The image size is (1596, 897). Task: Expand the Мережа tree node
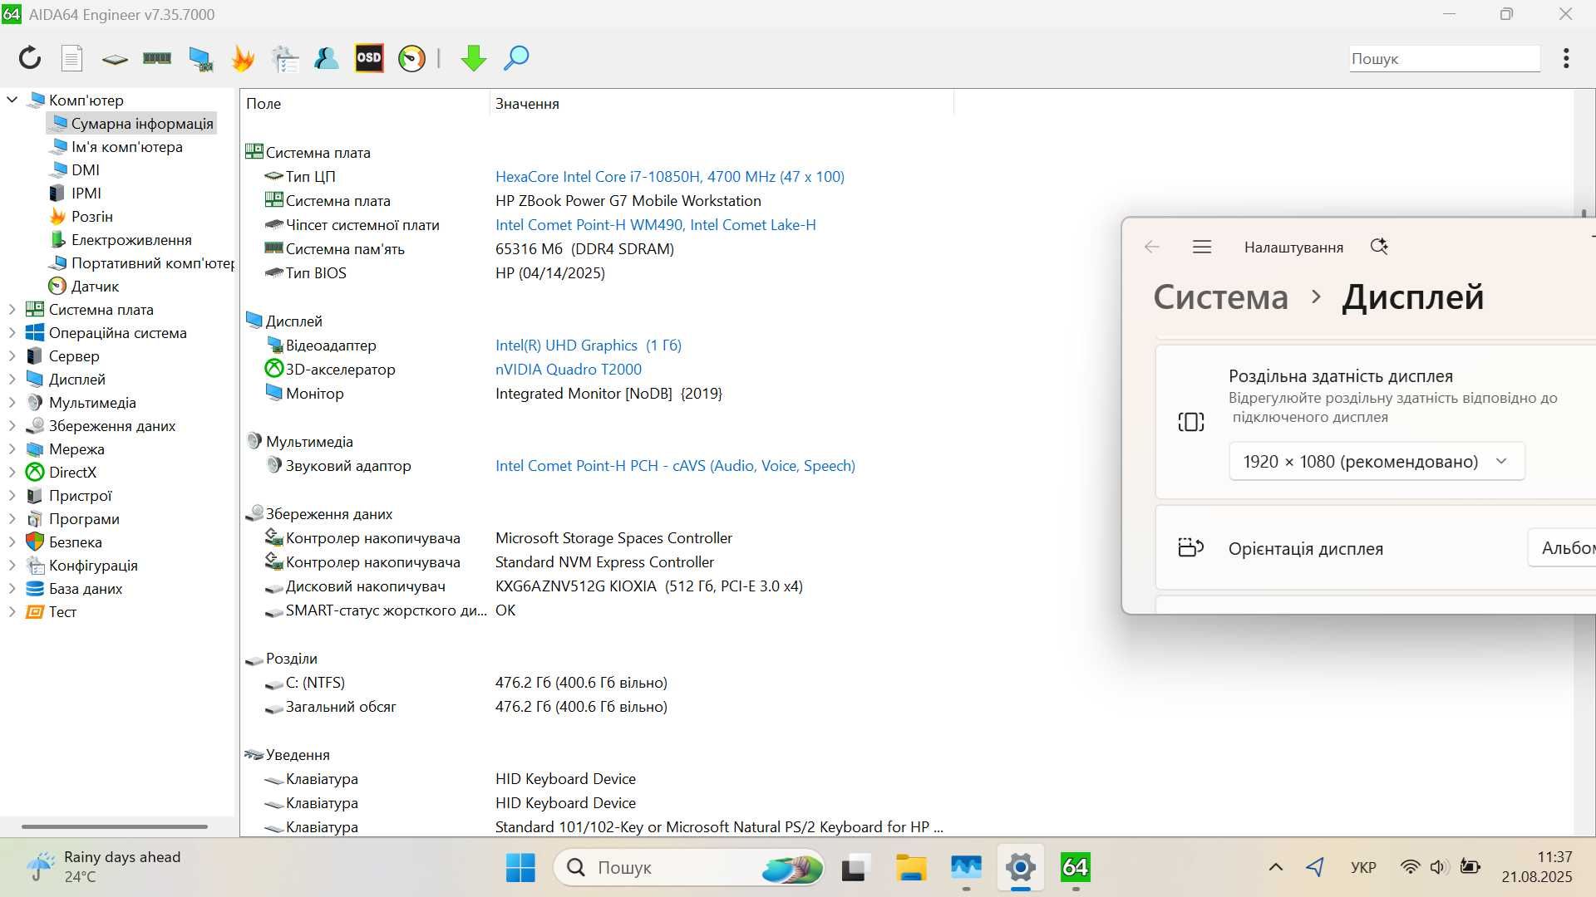[x=12, y=448]
